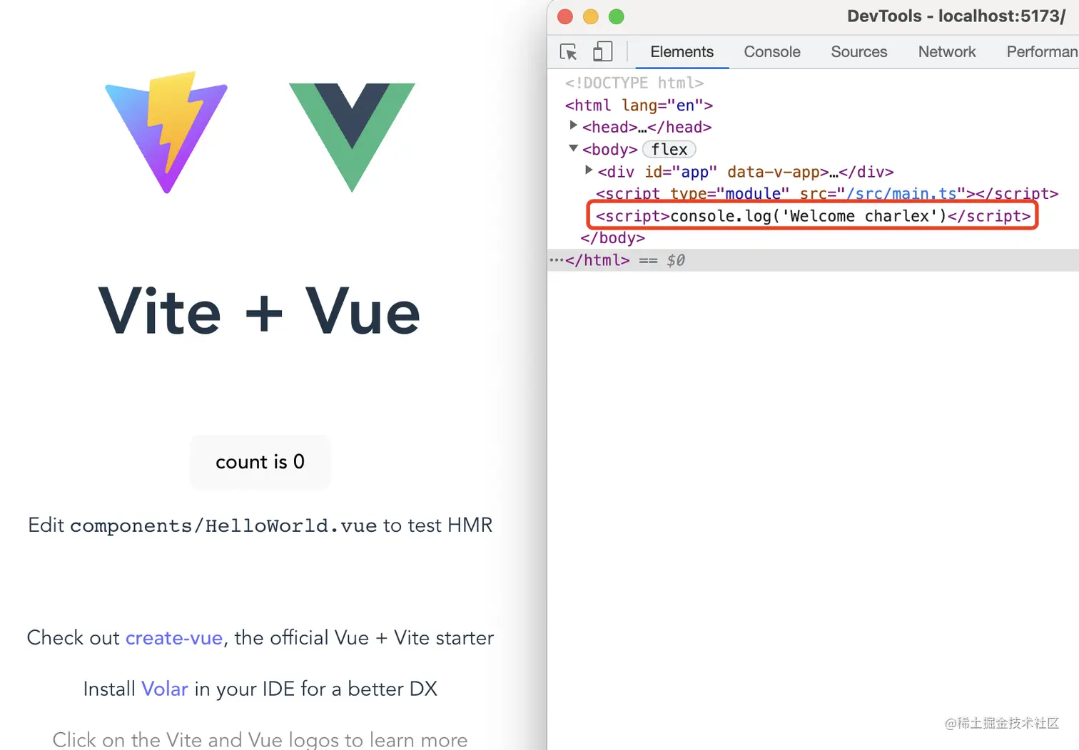Open the Performance tab
The image size is (1079, 750).
point(1042,52)
